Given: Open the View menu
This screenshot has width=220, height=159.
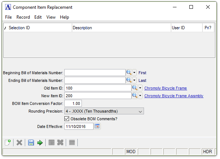Looking at the screenshot, I should coord(51,17).
